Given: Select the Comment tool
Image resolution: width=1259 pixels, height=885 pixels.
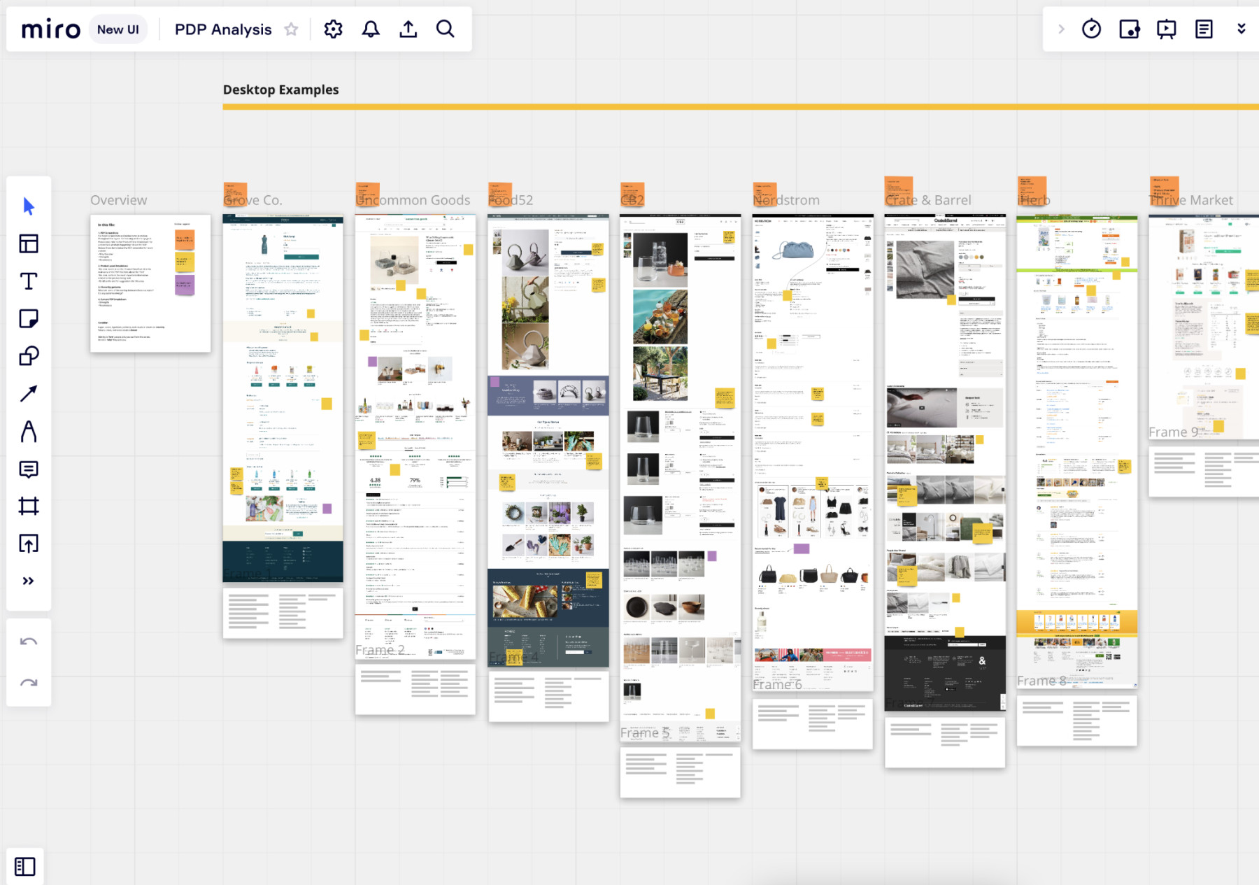Looking at the screenshot, I should pos(29,469).
